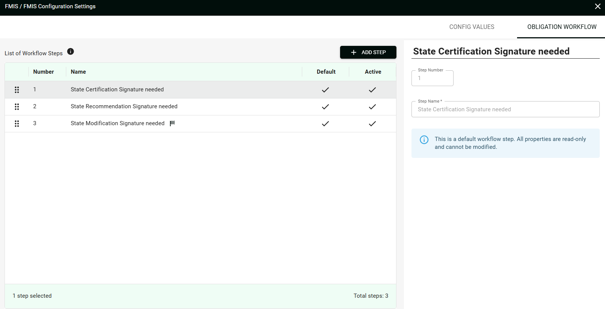Click the Number column header

(44, 72)
